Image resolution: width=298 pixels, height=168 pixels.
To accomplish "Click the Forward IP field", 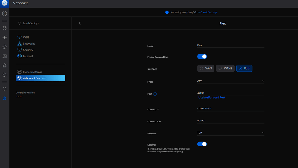I will (x=231, y=109).
